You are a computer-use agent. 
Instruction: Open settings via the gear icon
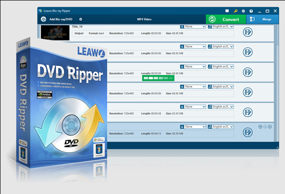coord(243,11)
